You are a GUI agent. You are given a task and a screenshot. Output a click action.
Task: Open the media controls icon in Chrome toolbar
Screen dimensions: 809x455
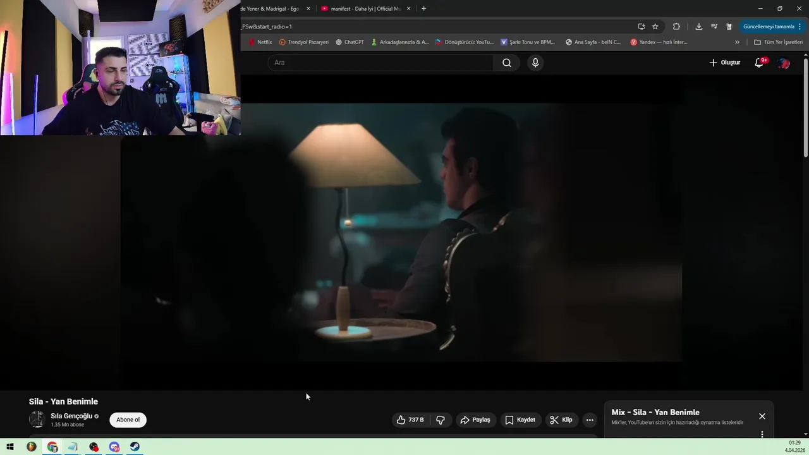(x=714, y=27)
